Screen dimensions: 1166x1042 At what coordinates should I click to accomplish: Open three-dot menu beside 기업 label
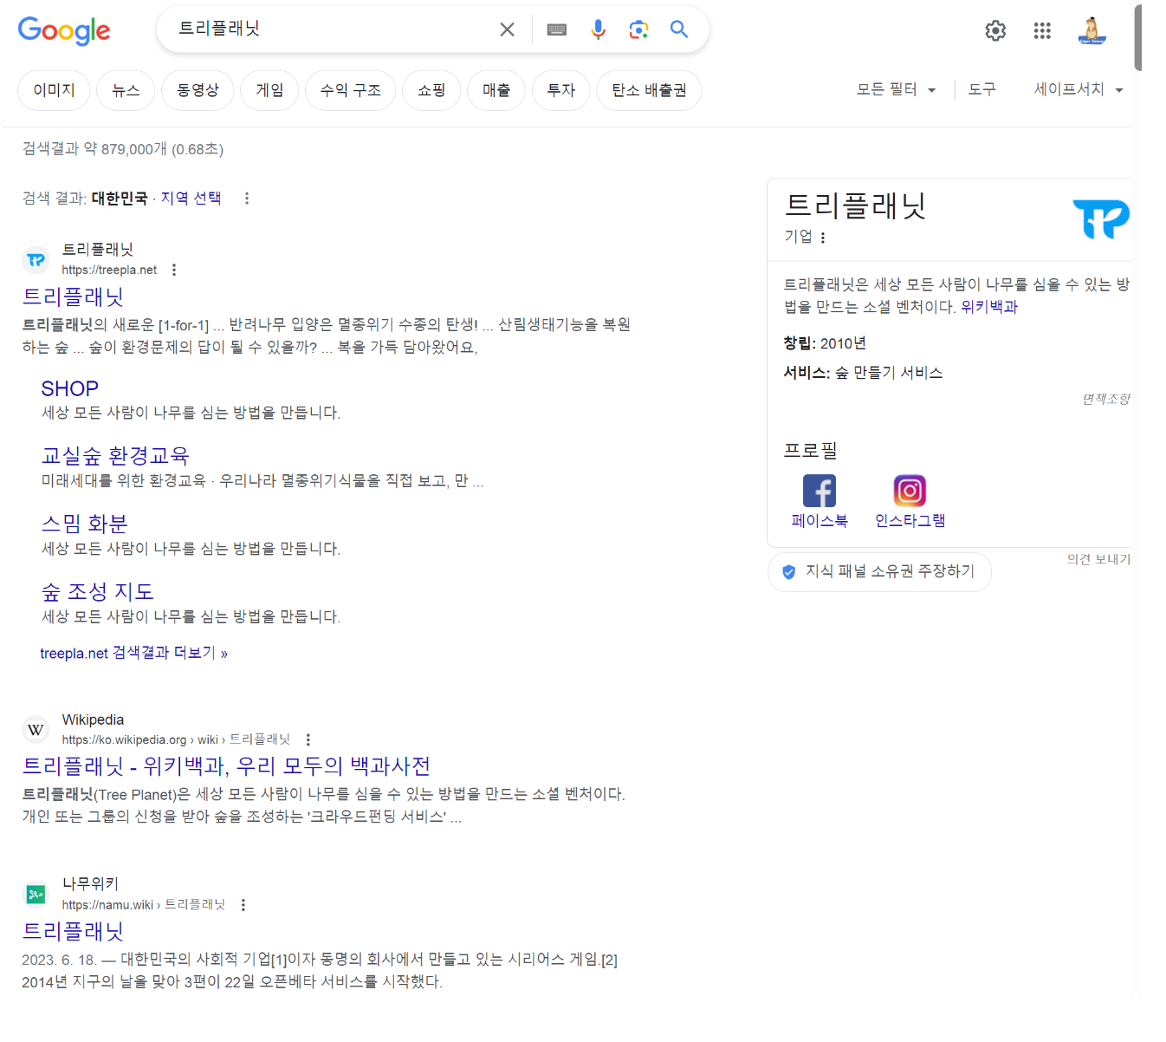pos(823,238)
